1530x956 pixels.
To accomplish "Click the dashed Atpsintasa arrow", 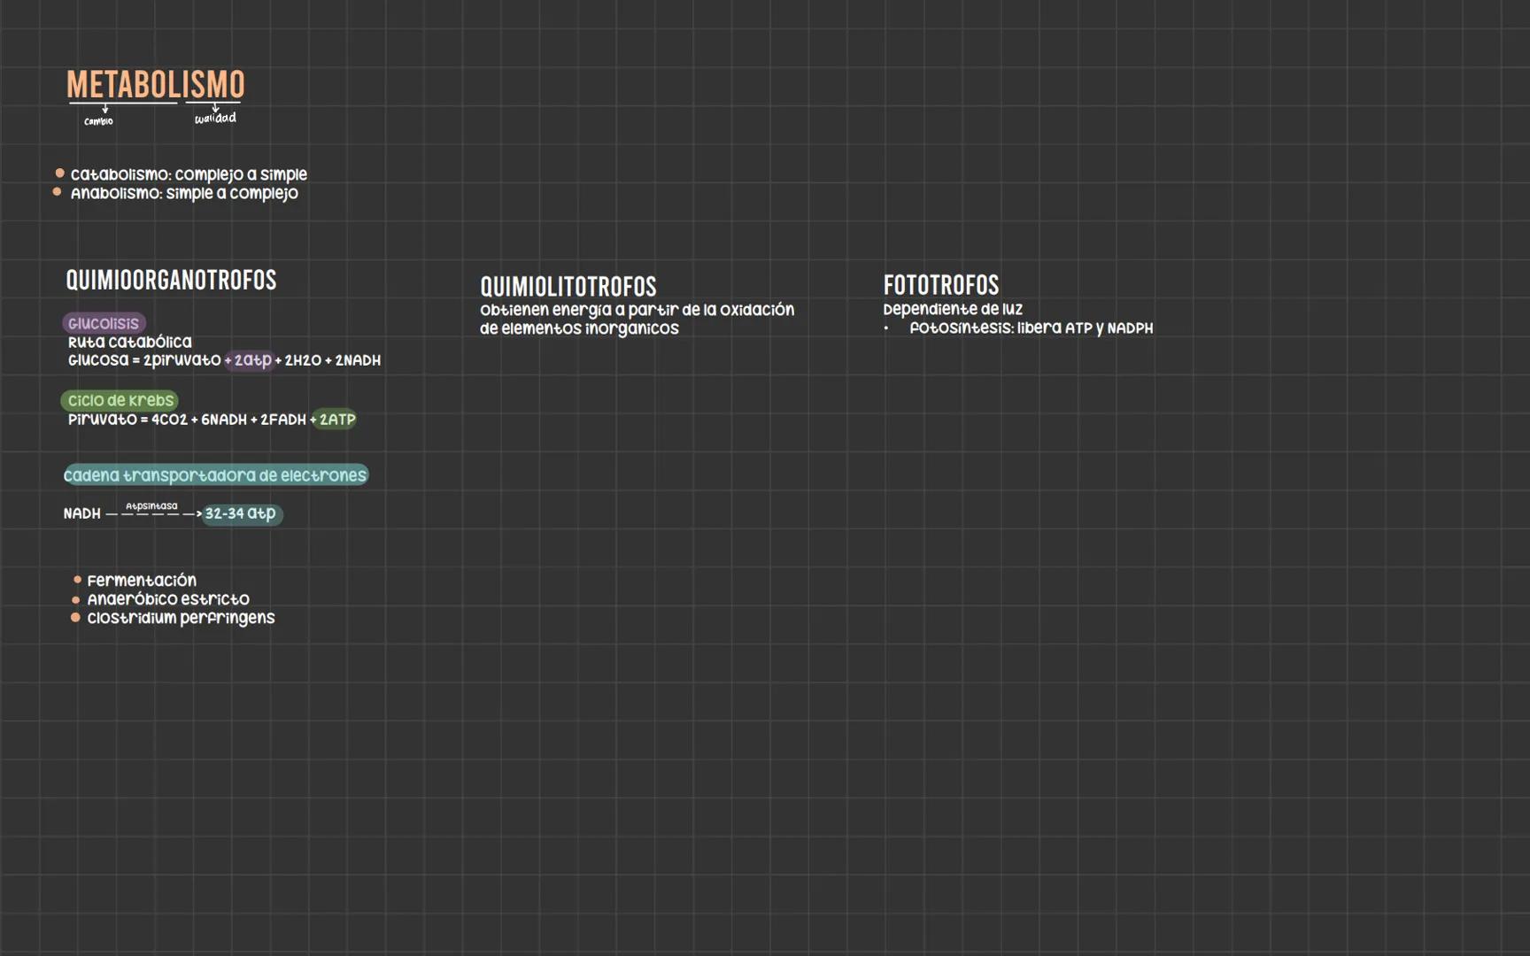I will click(x=152, y=513).
